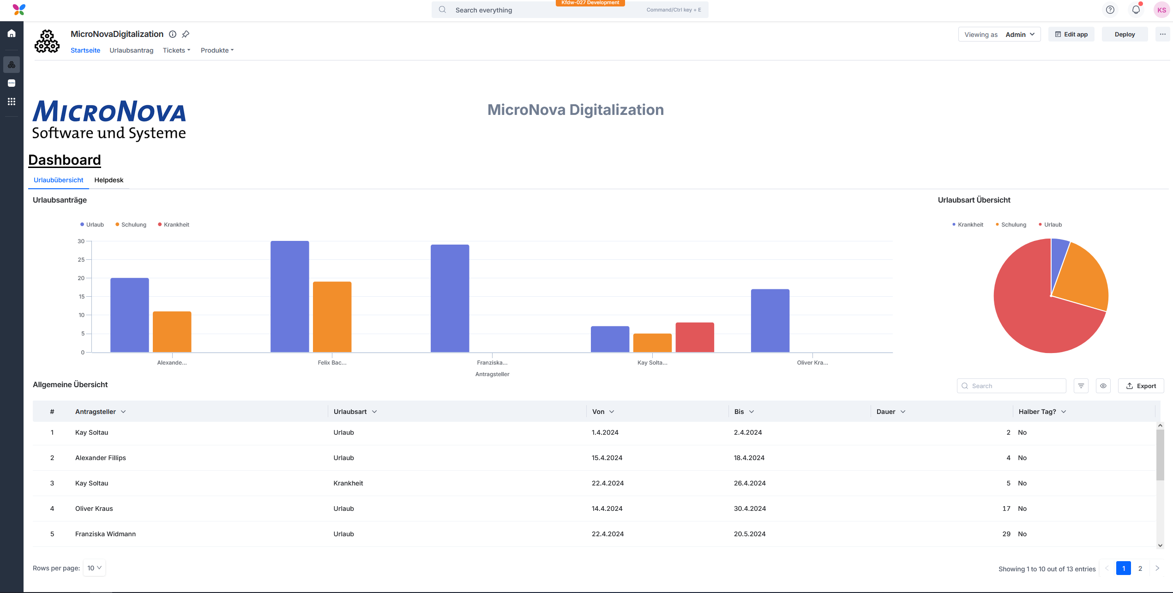1173x593 pixels.
Task: Toggle Schulung in pie chart legend
Action: coord(1011,225)
